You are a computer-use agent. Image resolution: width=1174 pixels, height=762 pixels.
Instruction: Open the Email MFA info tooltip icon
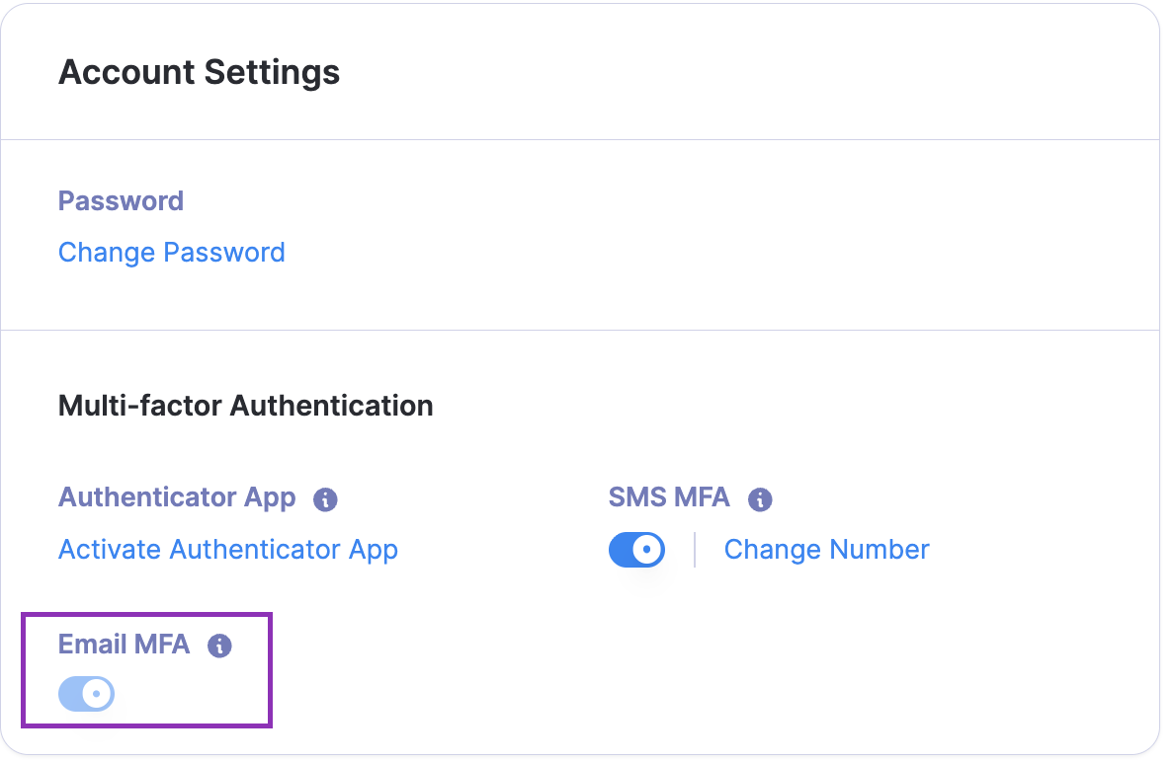click(219, 647)
